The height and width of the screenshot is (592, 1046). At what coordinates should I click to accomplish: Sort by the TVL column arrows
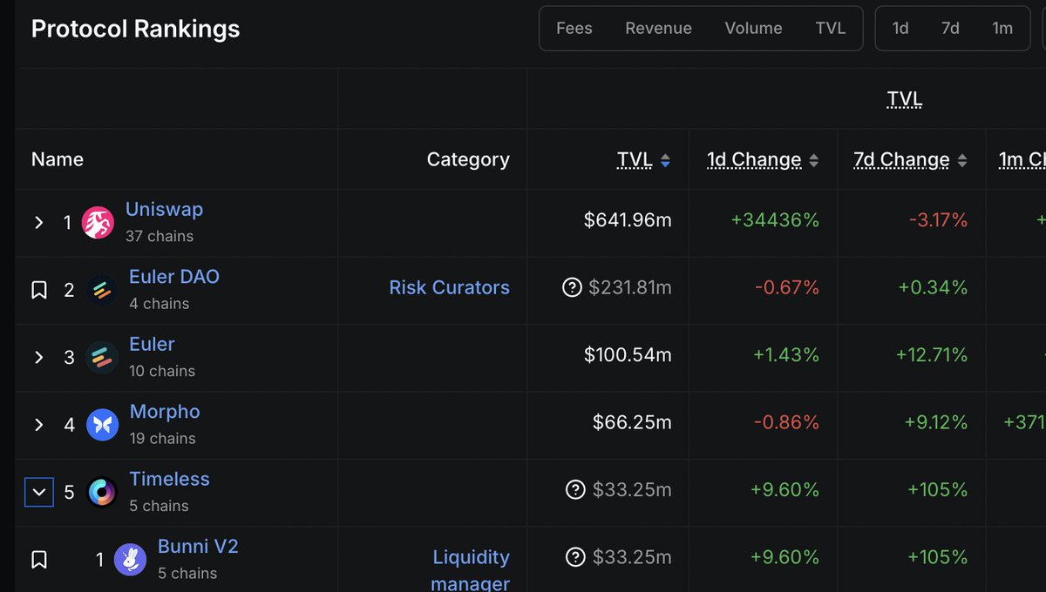666,160
